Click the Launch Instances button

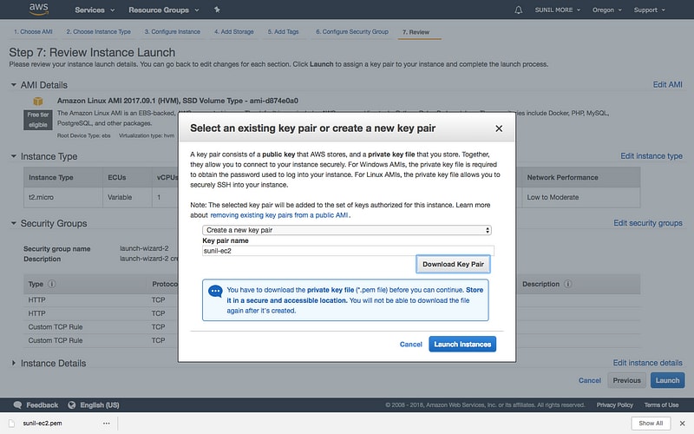462,344
